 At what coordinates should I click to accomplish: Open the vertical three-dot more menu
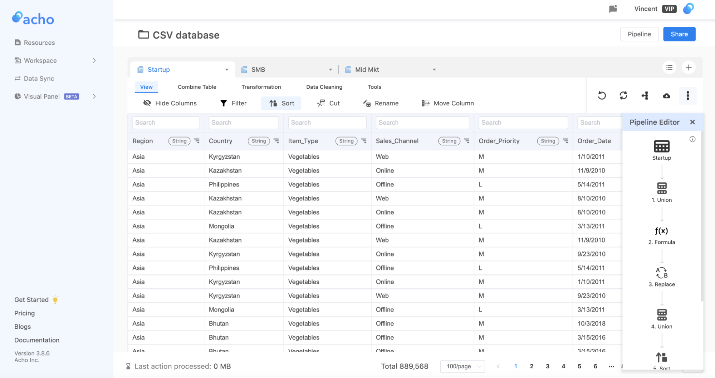pyautogui.click(x=688, y=95)
